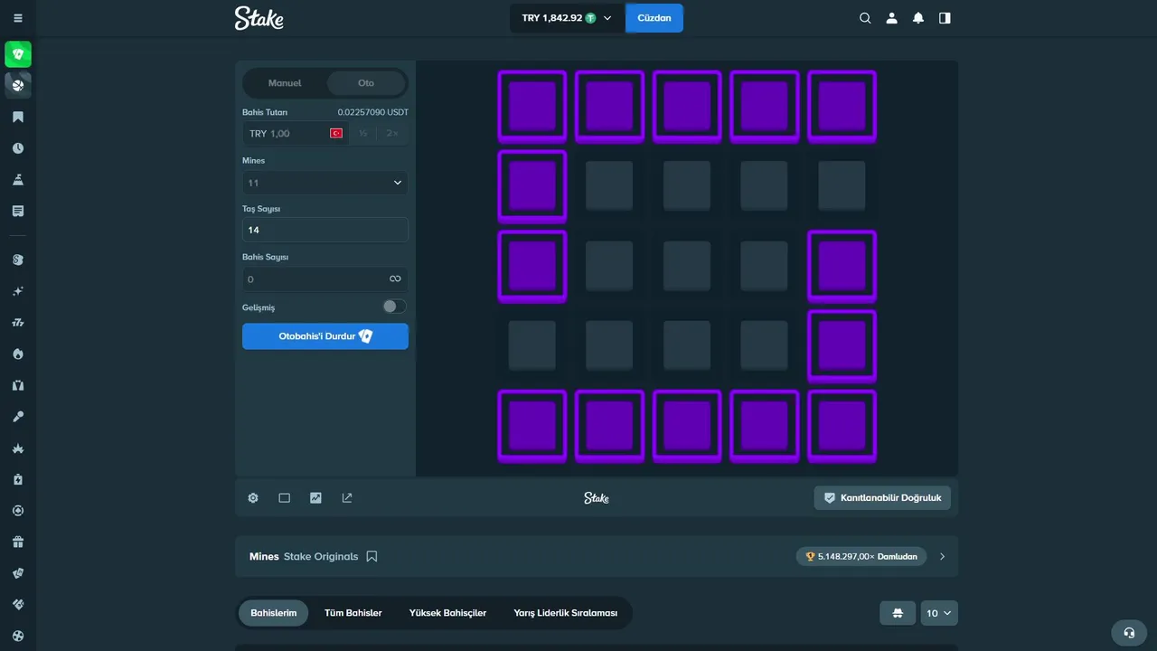Open the user profile icon
The width and height of the screenshot is (1157, 651).
892,18
